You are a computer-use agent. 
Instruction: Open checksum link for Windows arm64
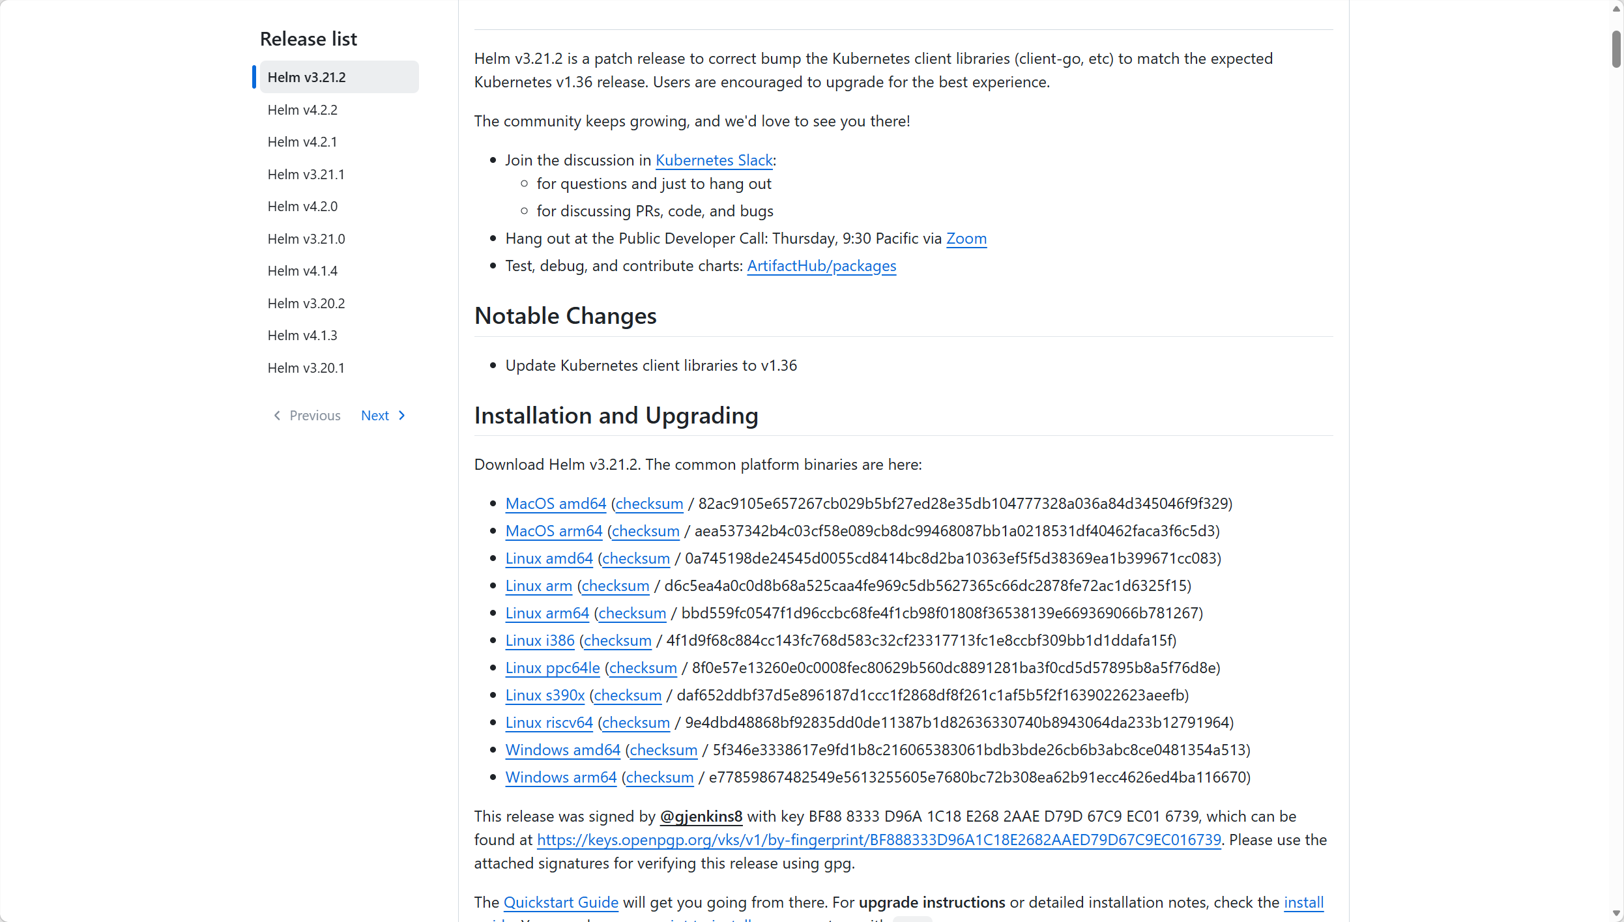click(x=660, y=777)
